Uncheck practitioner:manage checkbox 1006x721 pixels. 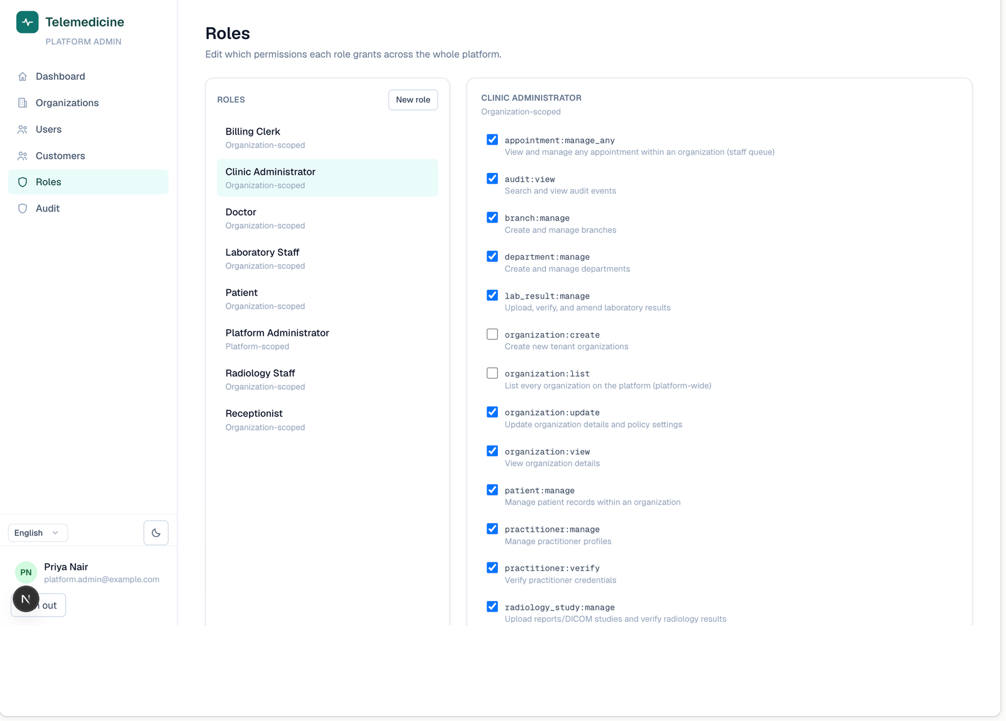pos(492,529)
